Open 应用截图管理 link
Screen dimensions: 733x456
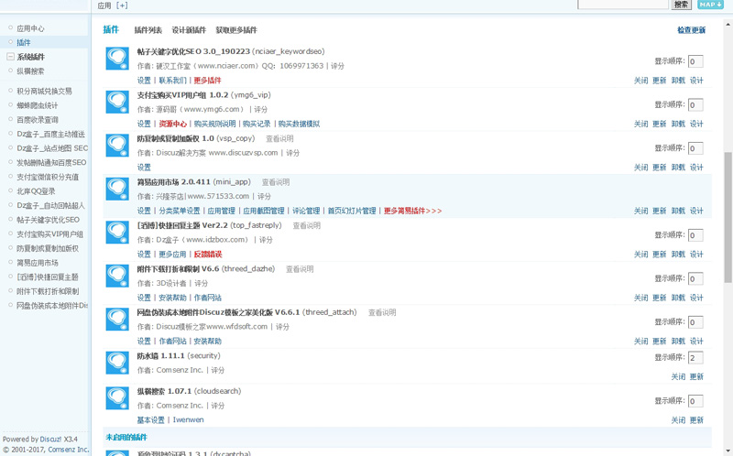pos(264,211)
